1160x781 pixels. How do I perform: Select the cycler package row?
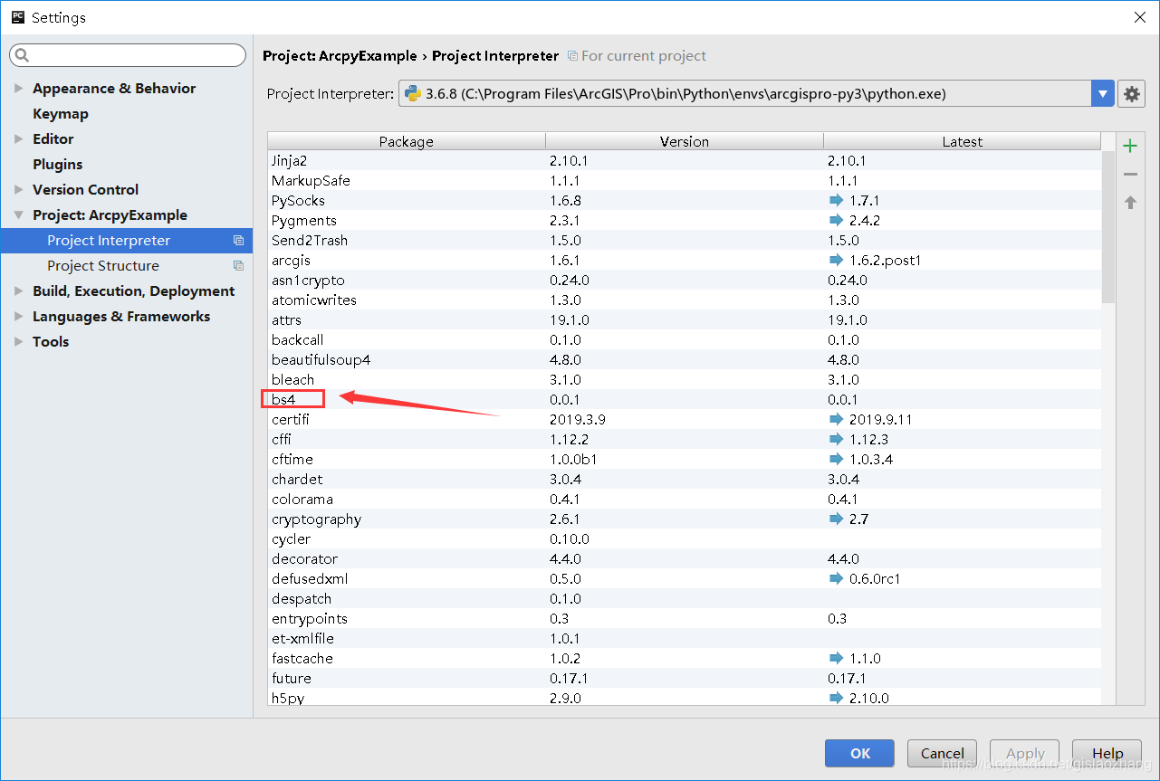[685, 538]
